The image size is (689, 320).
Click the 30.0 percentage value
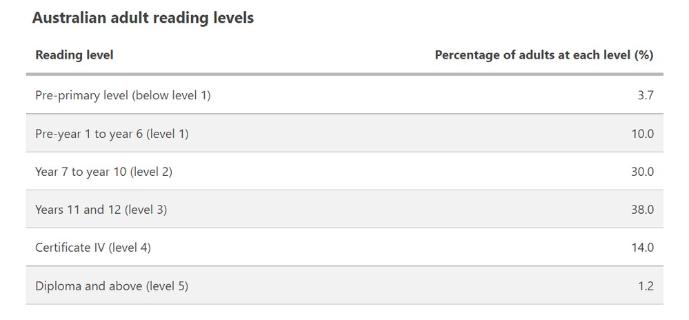tap(642, 172)
